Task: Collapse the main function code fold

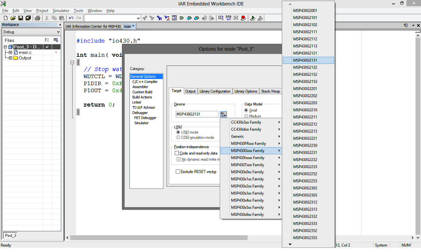Action: coord(72,62)
